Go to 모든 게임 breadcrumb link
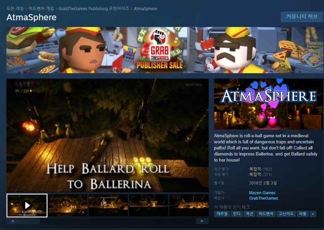The image size is (324, 230). (15, 9)
